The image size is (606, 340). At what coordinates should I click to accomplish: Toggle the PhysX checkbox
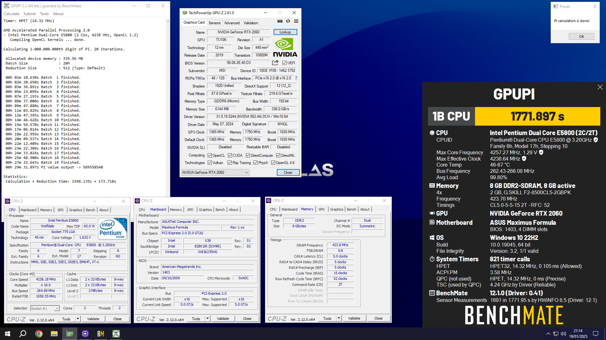tap(255, 163)
